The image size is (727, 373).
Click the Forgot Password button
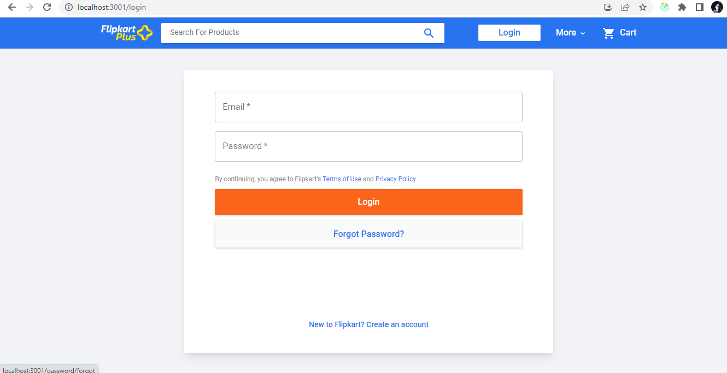(368, 234)
